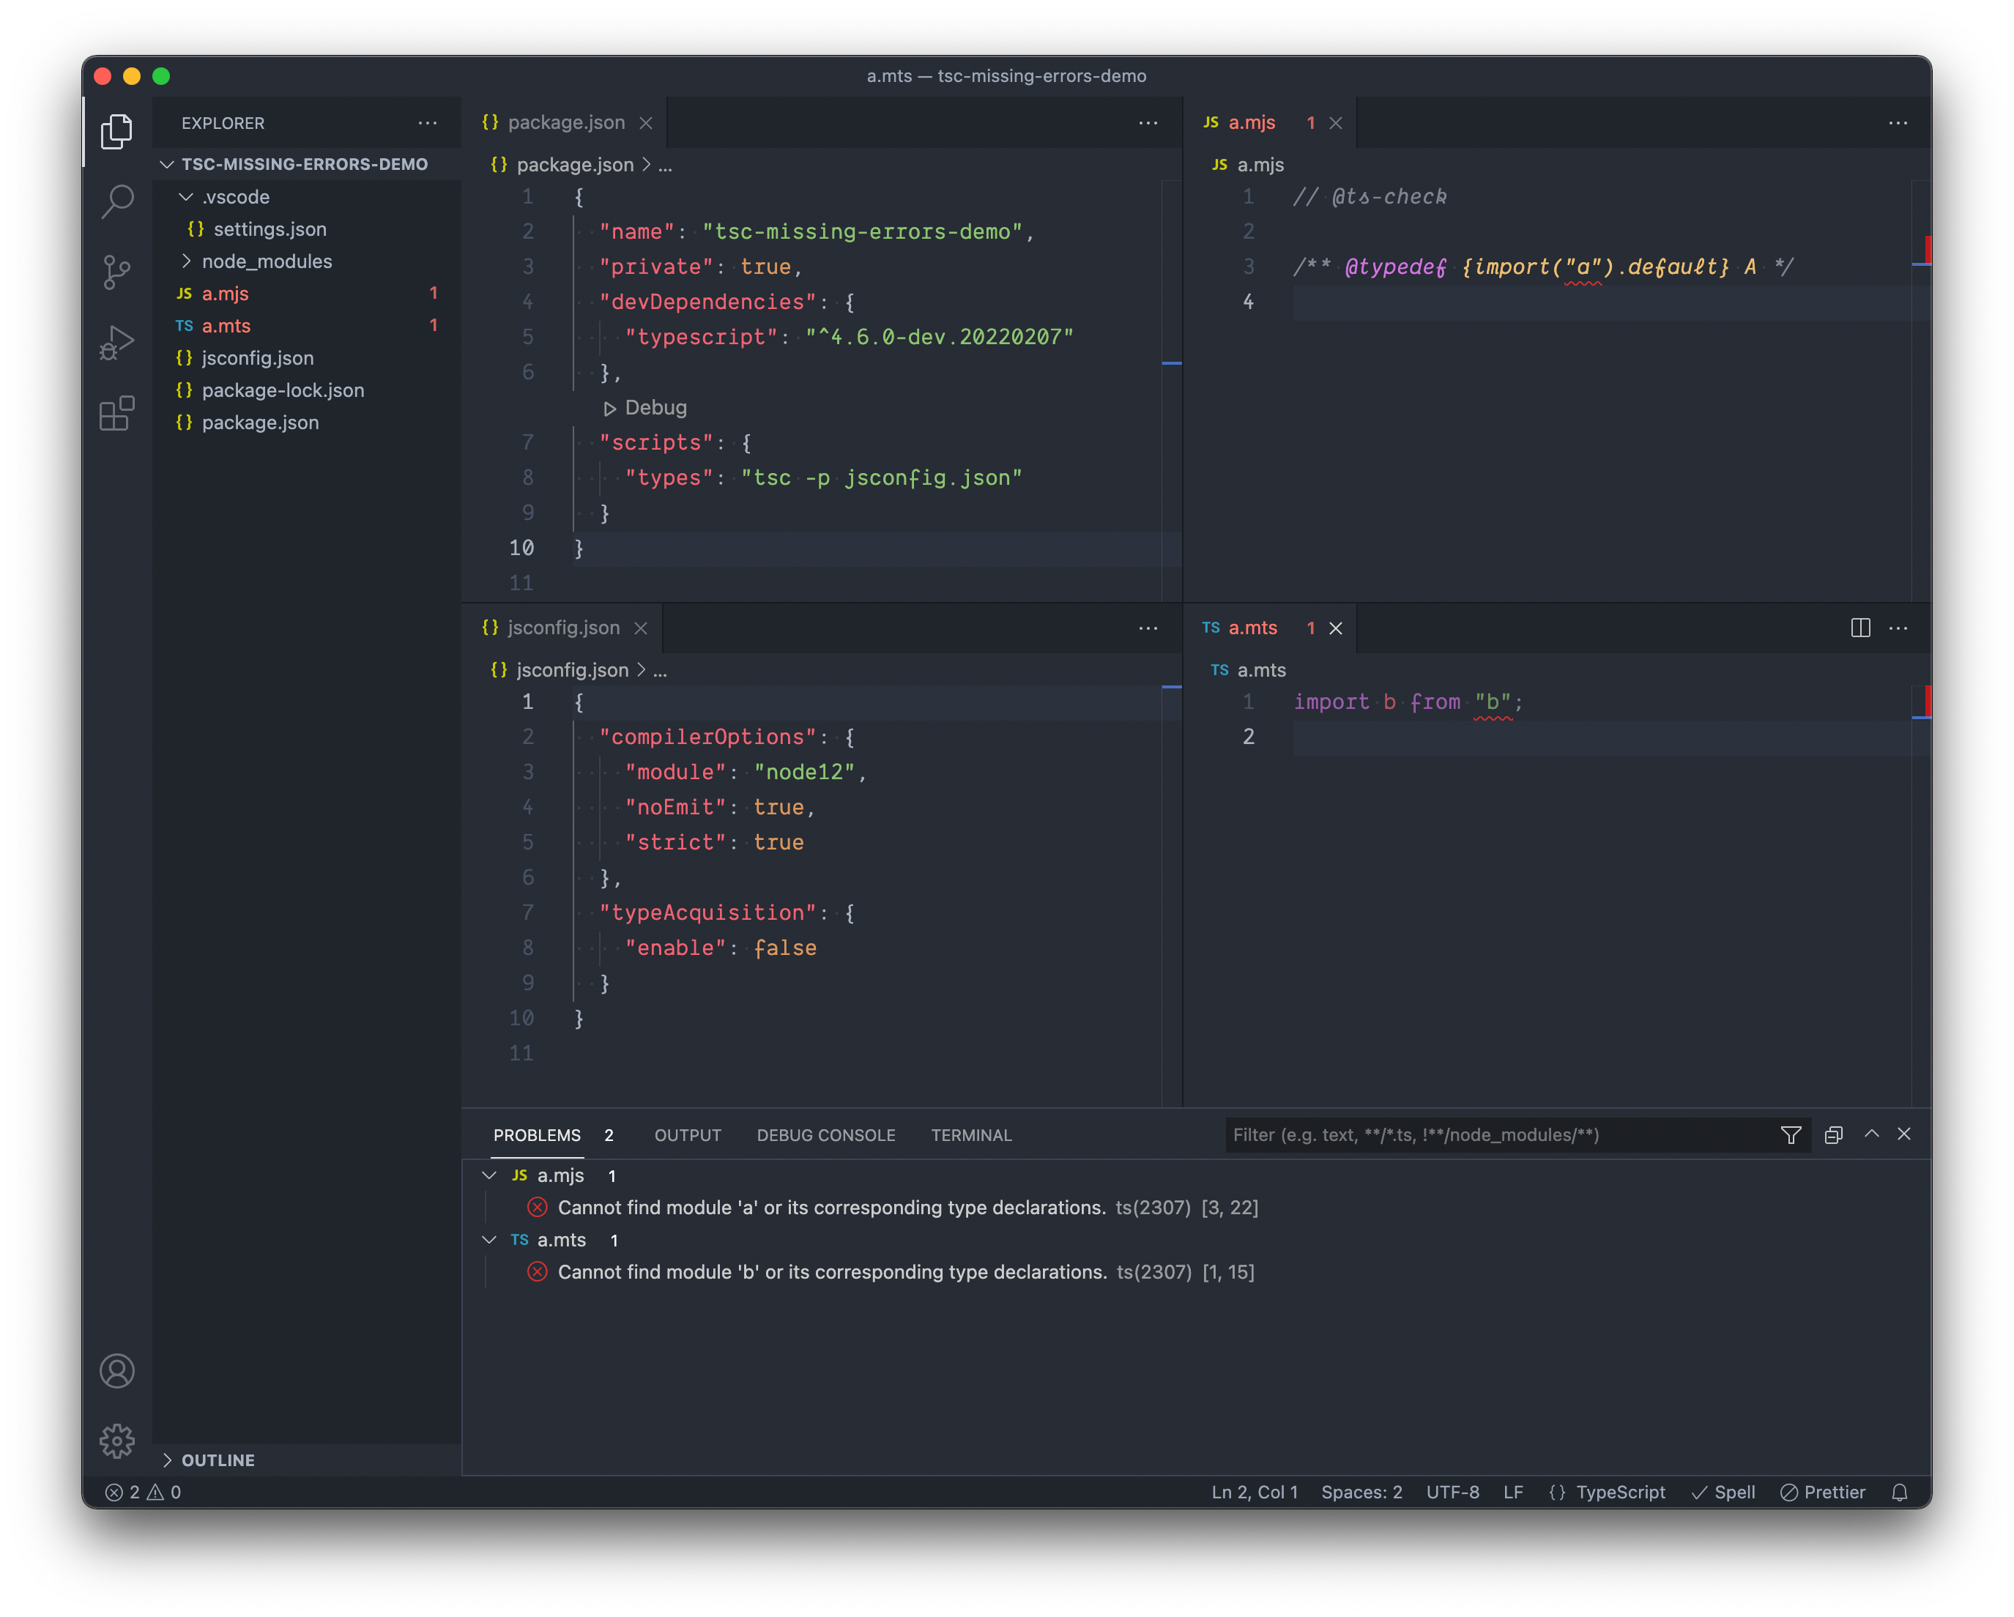Open the Extensions view
The image size is (2014, 1617).
click(x=116, y=414)
